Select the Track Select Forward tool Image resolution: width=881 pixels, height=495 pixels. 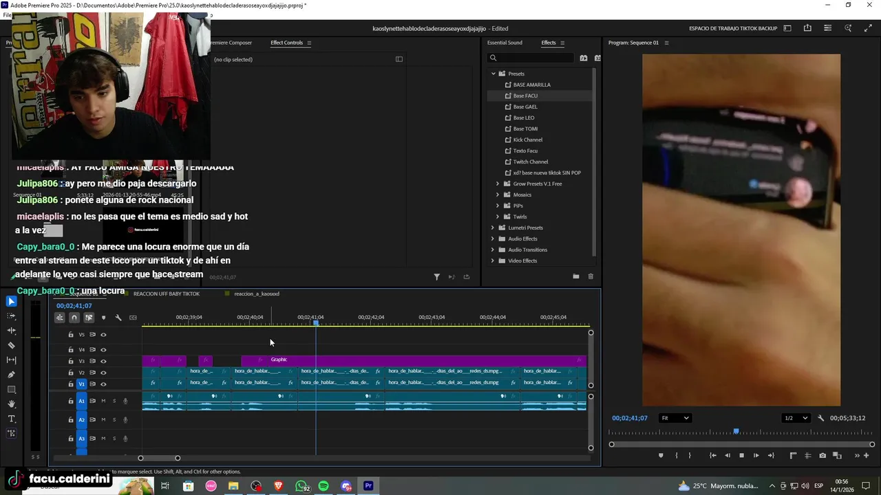11,316
